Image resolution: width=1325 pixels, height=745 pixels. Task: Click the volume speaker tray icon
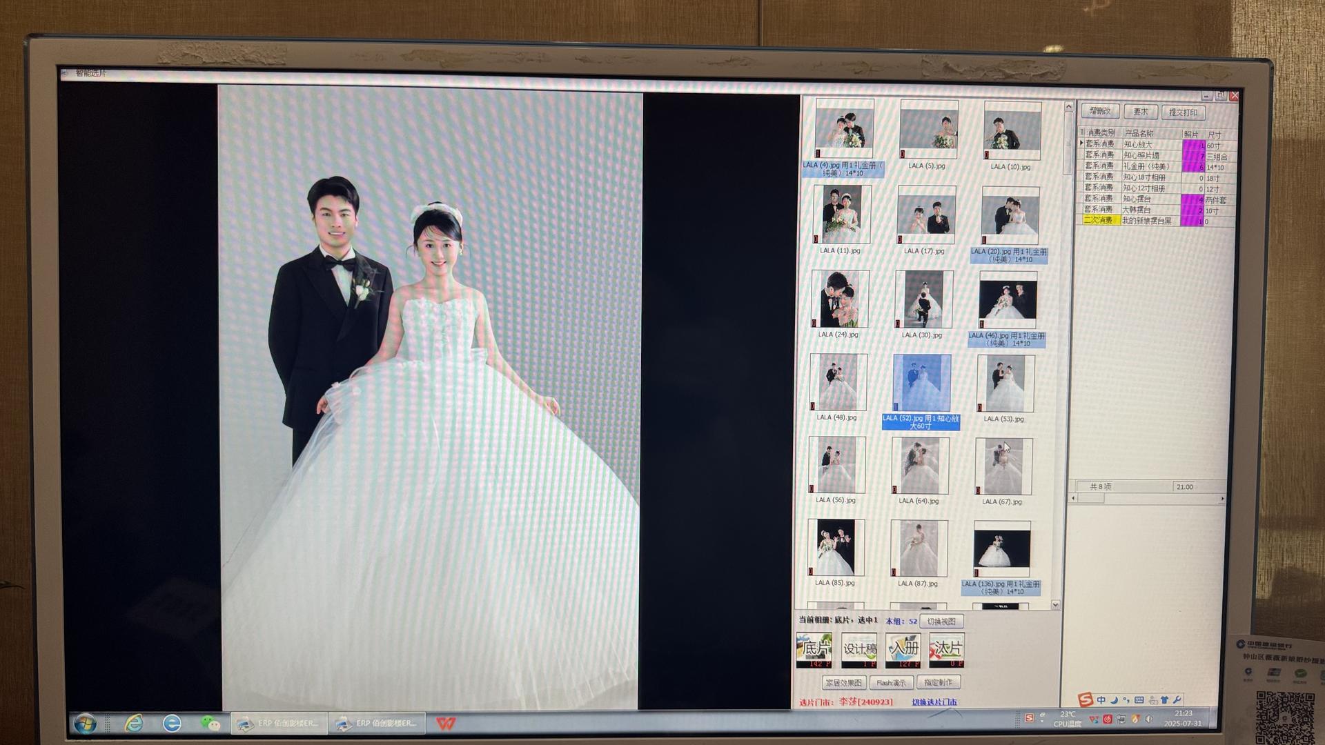click(x=1149, y=719)
